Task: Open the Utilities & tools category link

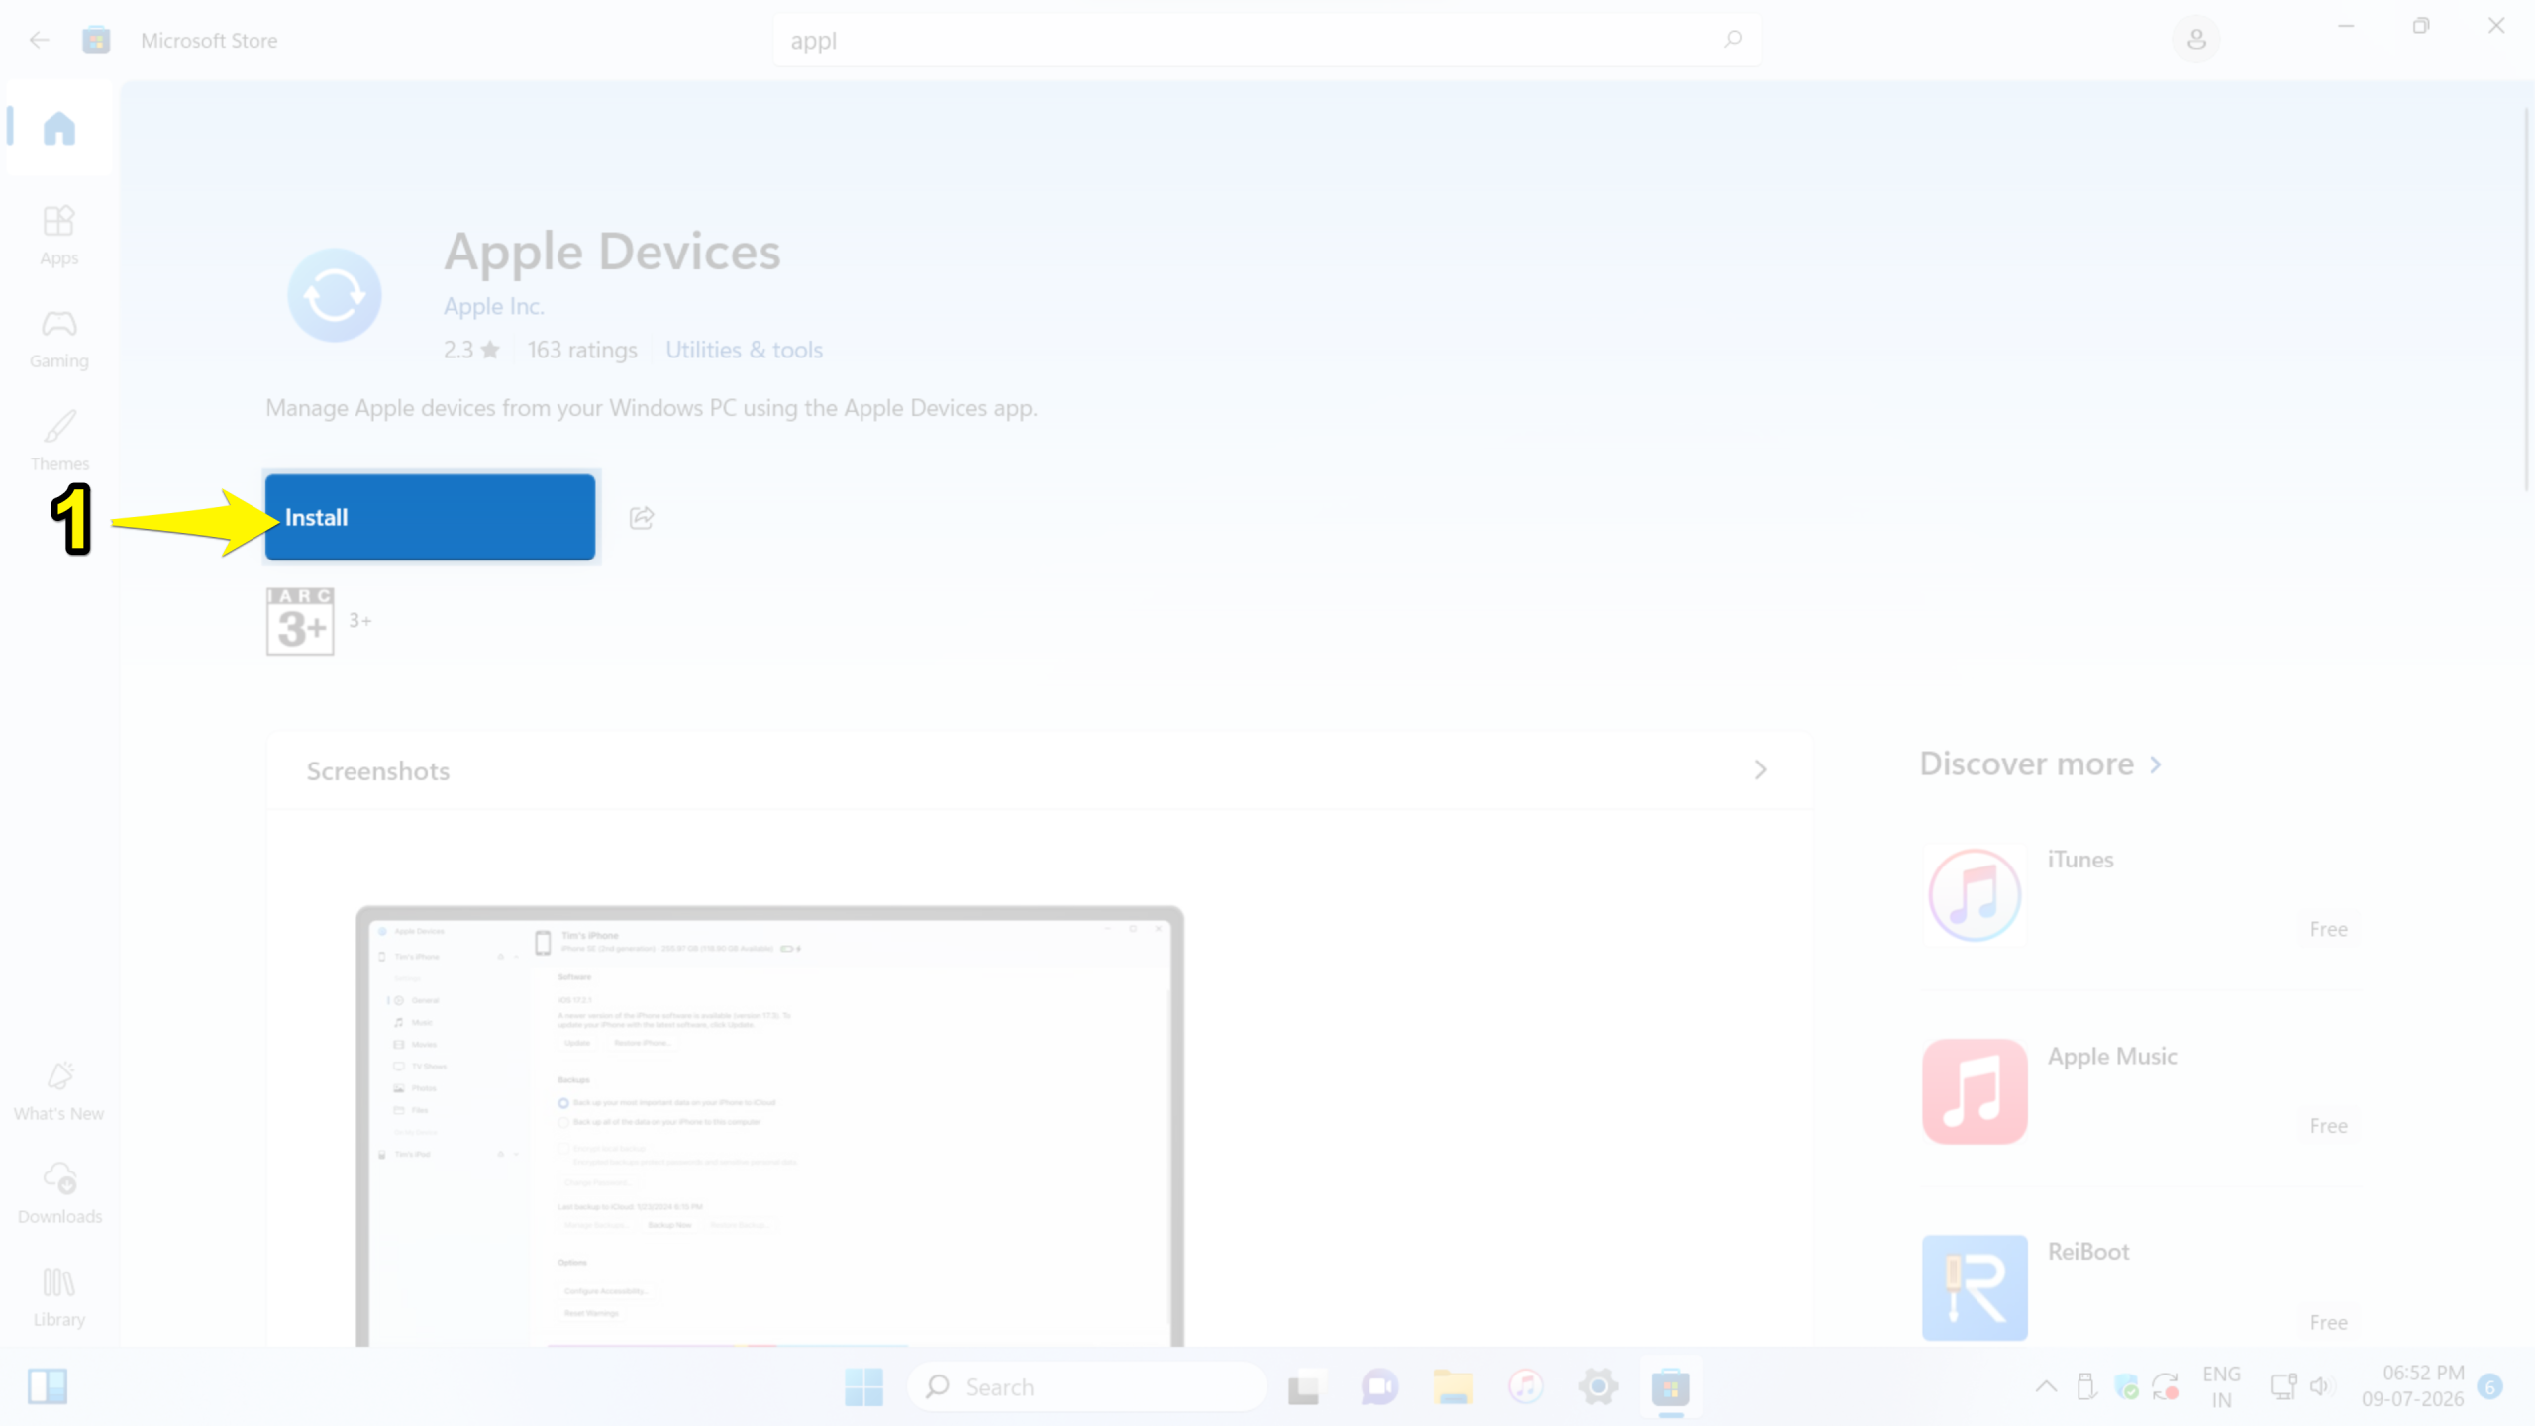Action: click(744, 350)
